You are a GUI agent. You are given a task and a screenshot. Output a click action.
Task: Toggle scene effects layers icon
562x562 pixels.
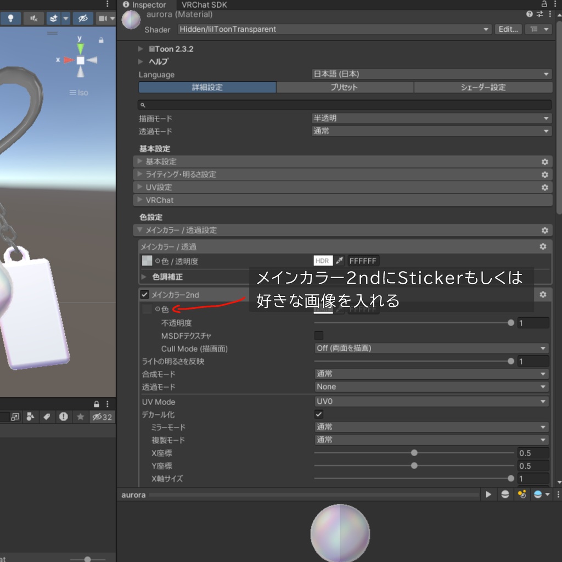(53, 18)
